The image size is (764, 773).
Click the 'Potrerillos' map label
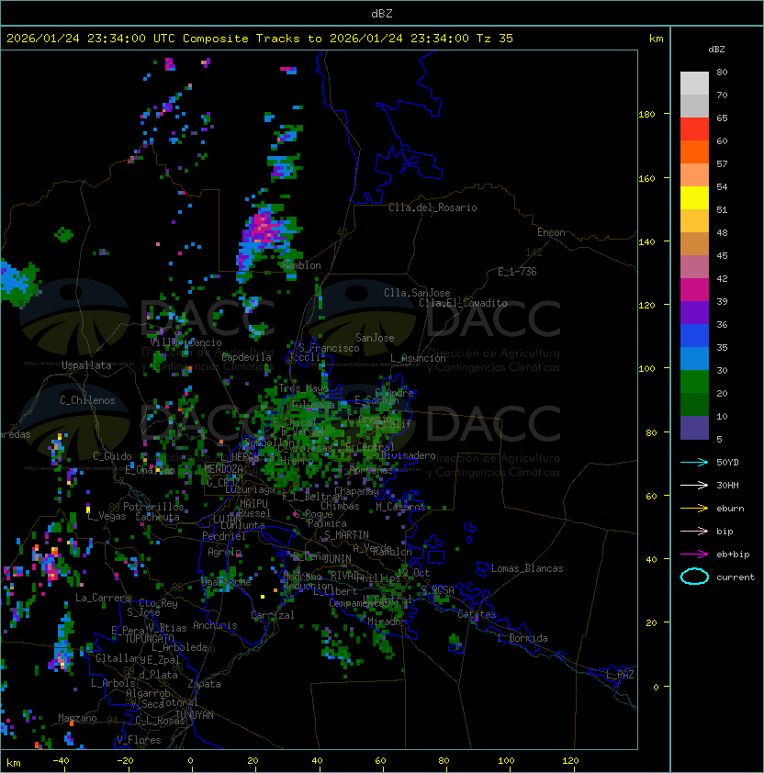click(x=153, y=507)
